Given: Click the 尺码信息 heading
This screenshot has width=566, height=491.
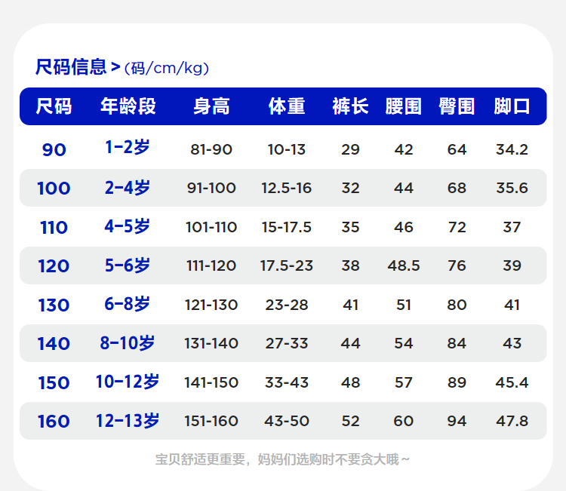Looking at the screenshot, I should [x=71, y=67].
